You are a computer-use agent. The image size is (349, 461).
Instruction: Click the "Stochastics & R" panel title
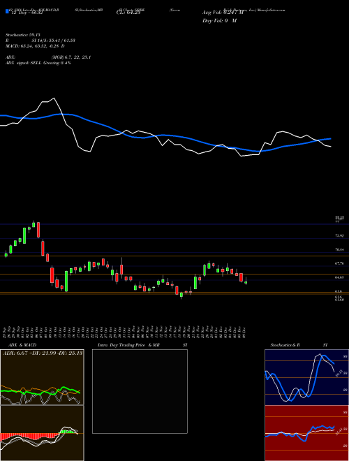pos(285,345)
